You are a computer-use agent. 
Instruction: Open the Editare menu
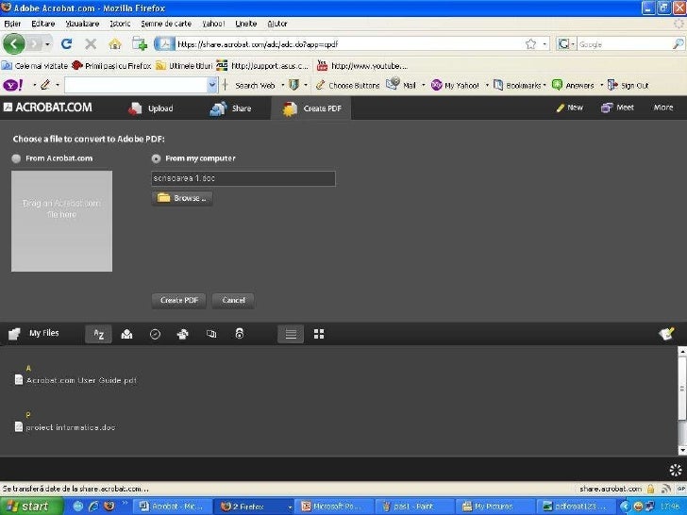pyautogui.click(x=43, y=24)
